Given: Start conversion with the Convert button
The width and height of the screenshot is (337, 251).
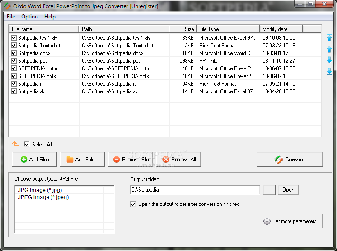Looking at the screenshot, I should click(x=290, y=159).
